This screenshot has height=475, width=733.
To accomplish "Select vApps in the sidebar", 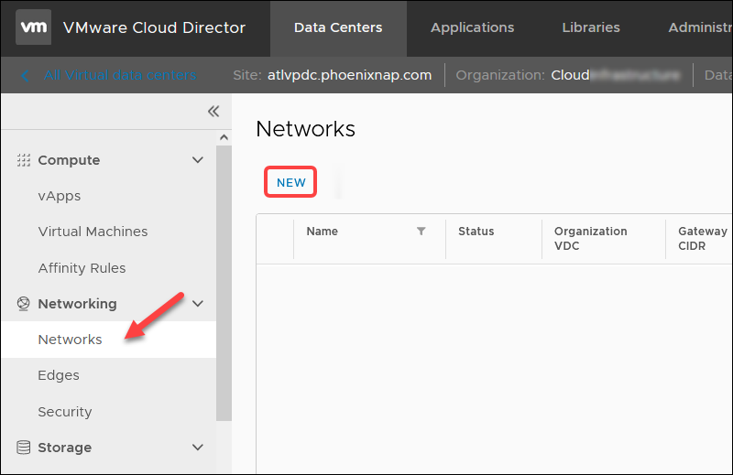I will coord(60,196).
